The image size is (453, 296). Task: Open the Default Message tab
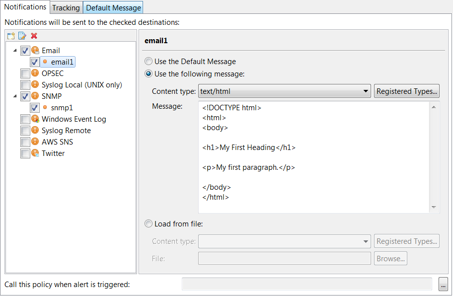114,8
